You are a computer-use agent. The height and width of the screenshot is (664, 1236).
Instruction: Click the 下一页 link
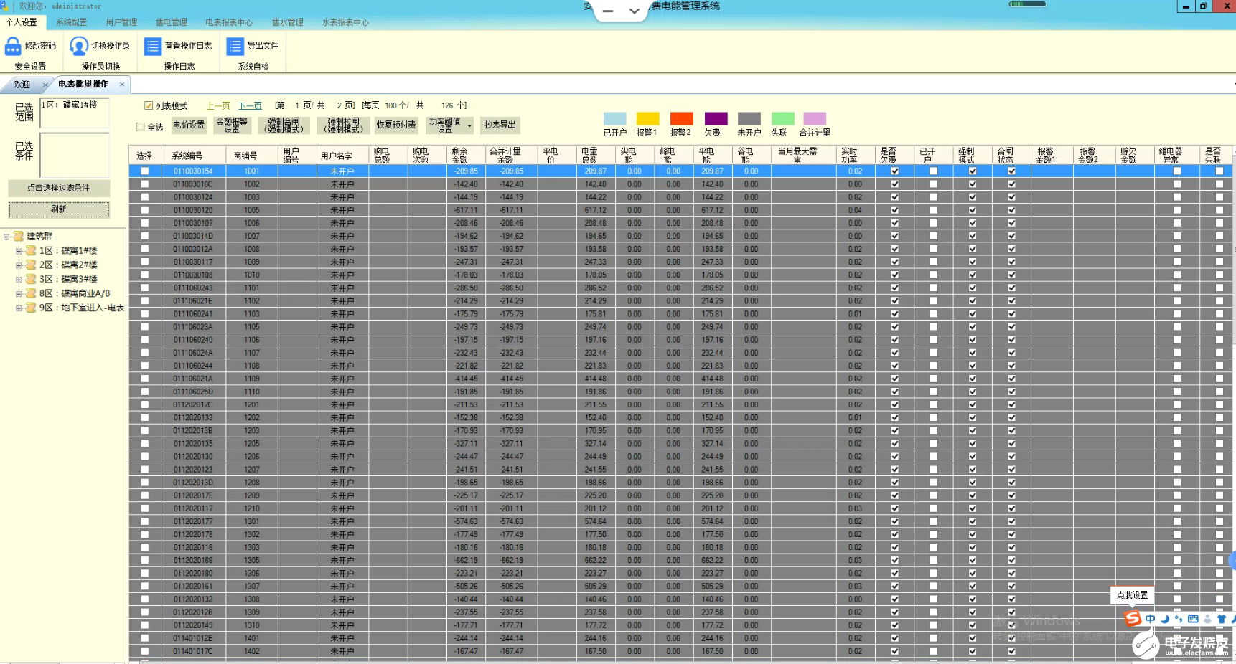click(250, 106)
